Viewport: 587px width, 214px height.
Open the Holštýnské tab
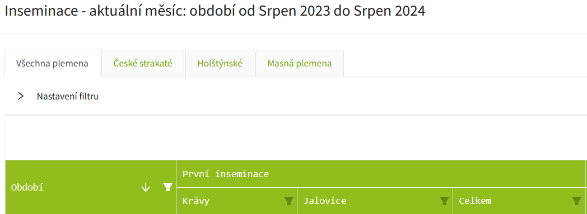[x=220, y=64]
